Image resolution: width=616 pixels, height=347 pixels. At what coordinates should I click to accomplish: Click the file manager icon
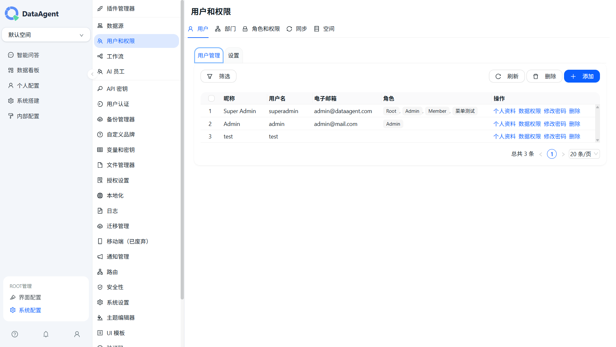click(100, 165)
